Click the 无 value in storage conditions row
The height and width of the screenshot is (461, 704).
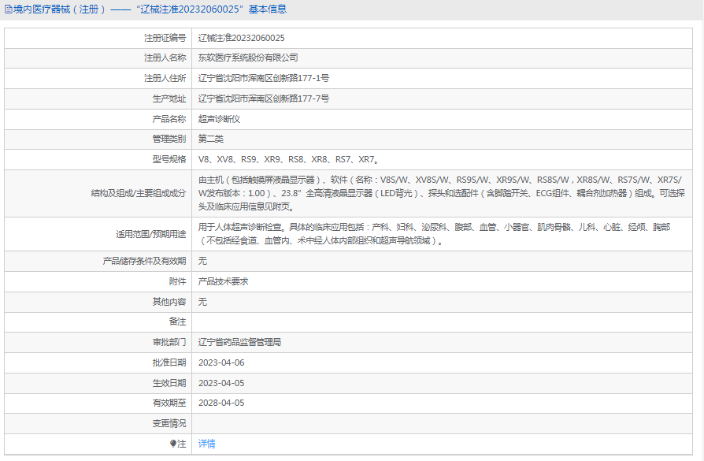point(202,261)
